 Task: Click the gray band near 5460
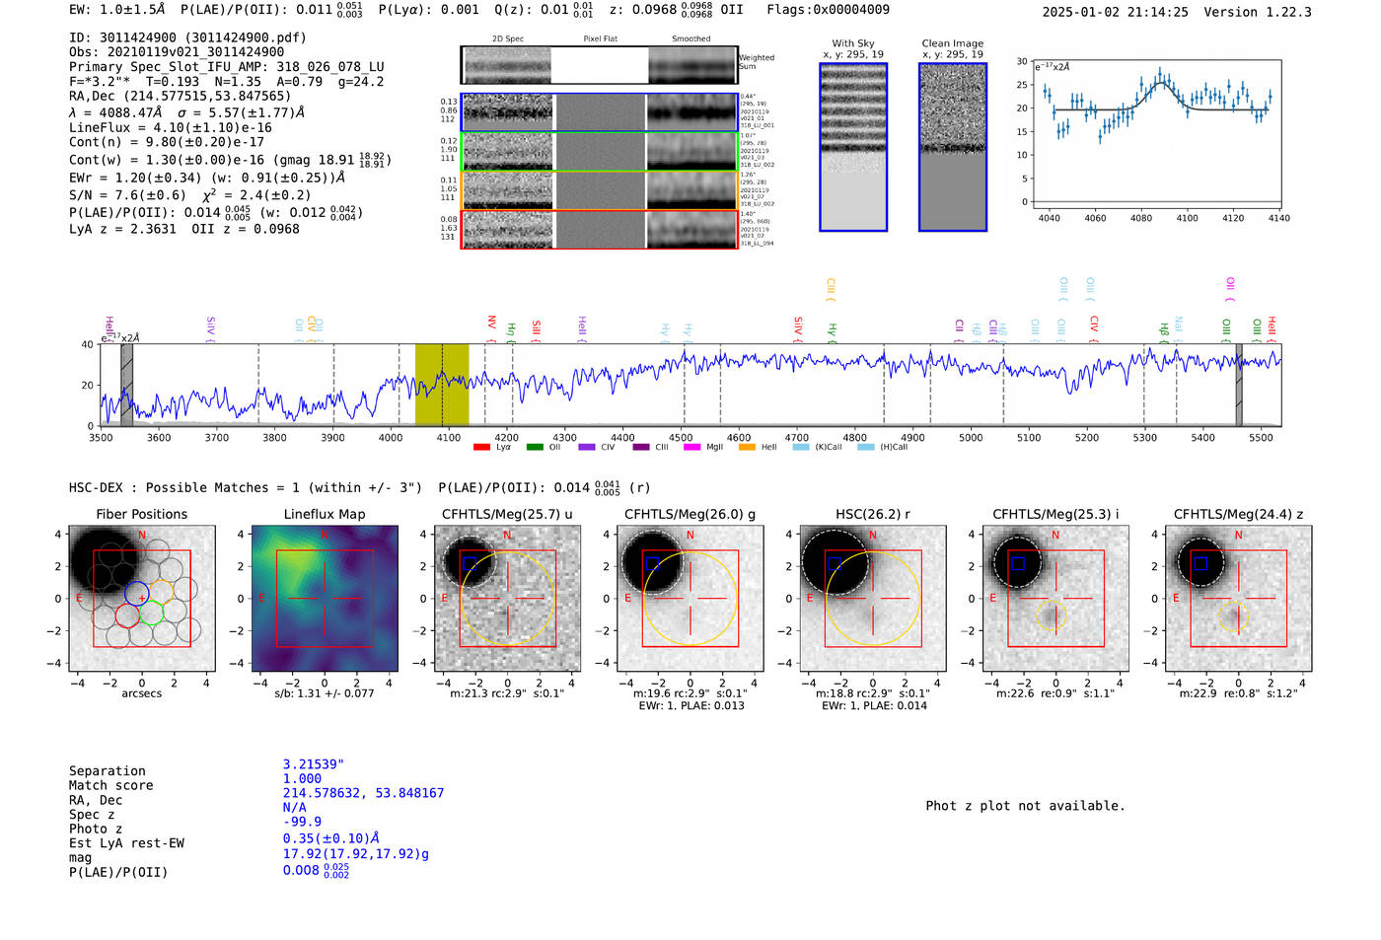1239,385
